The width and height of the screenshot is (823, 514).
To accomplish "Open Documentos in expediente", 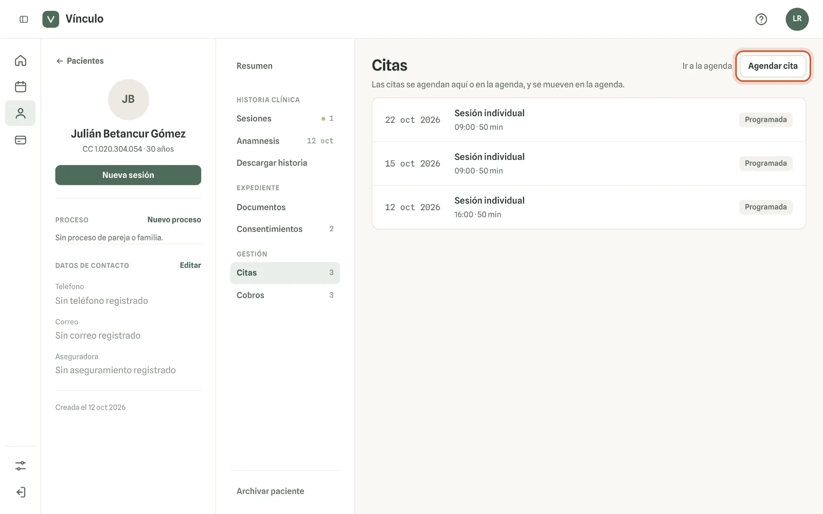I will [x=285, y=207].
